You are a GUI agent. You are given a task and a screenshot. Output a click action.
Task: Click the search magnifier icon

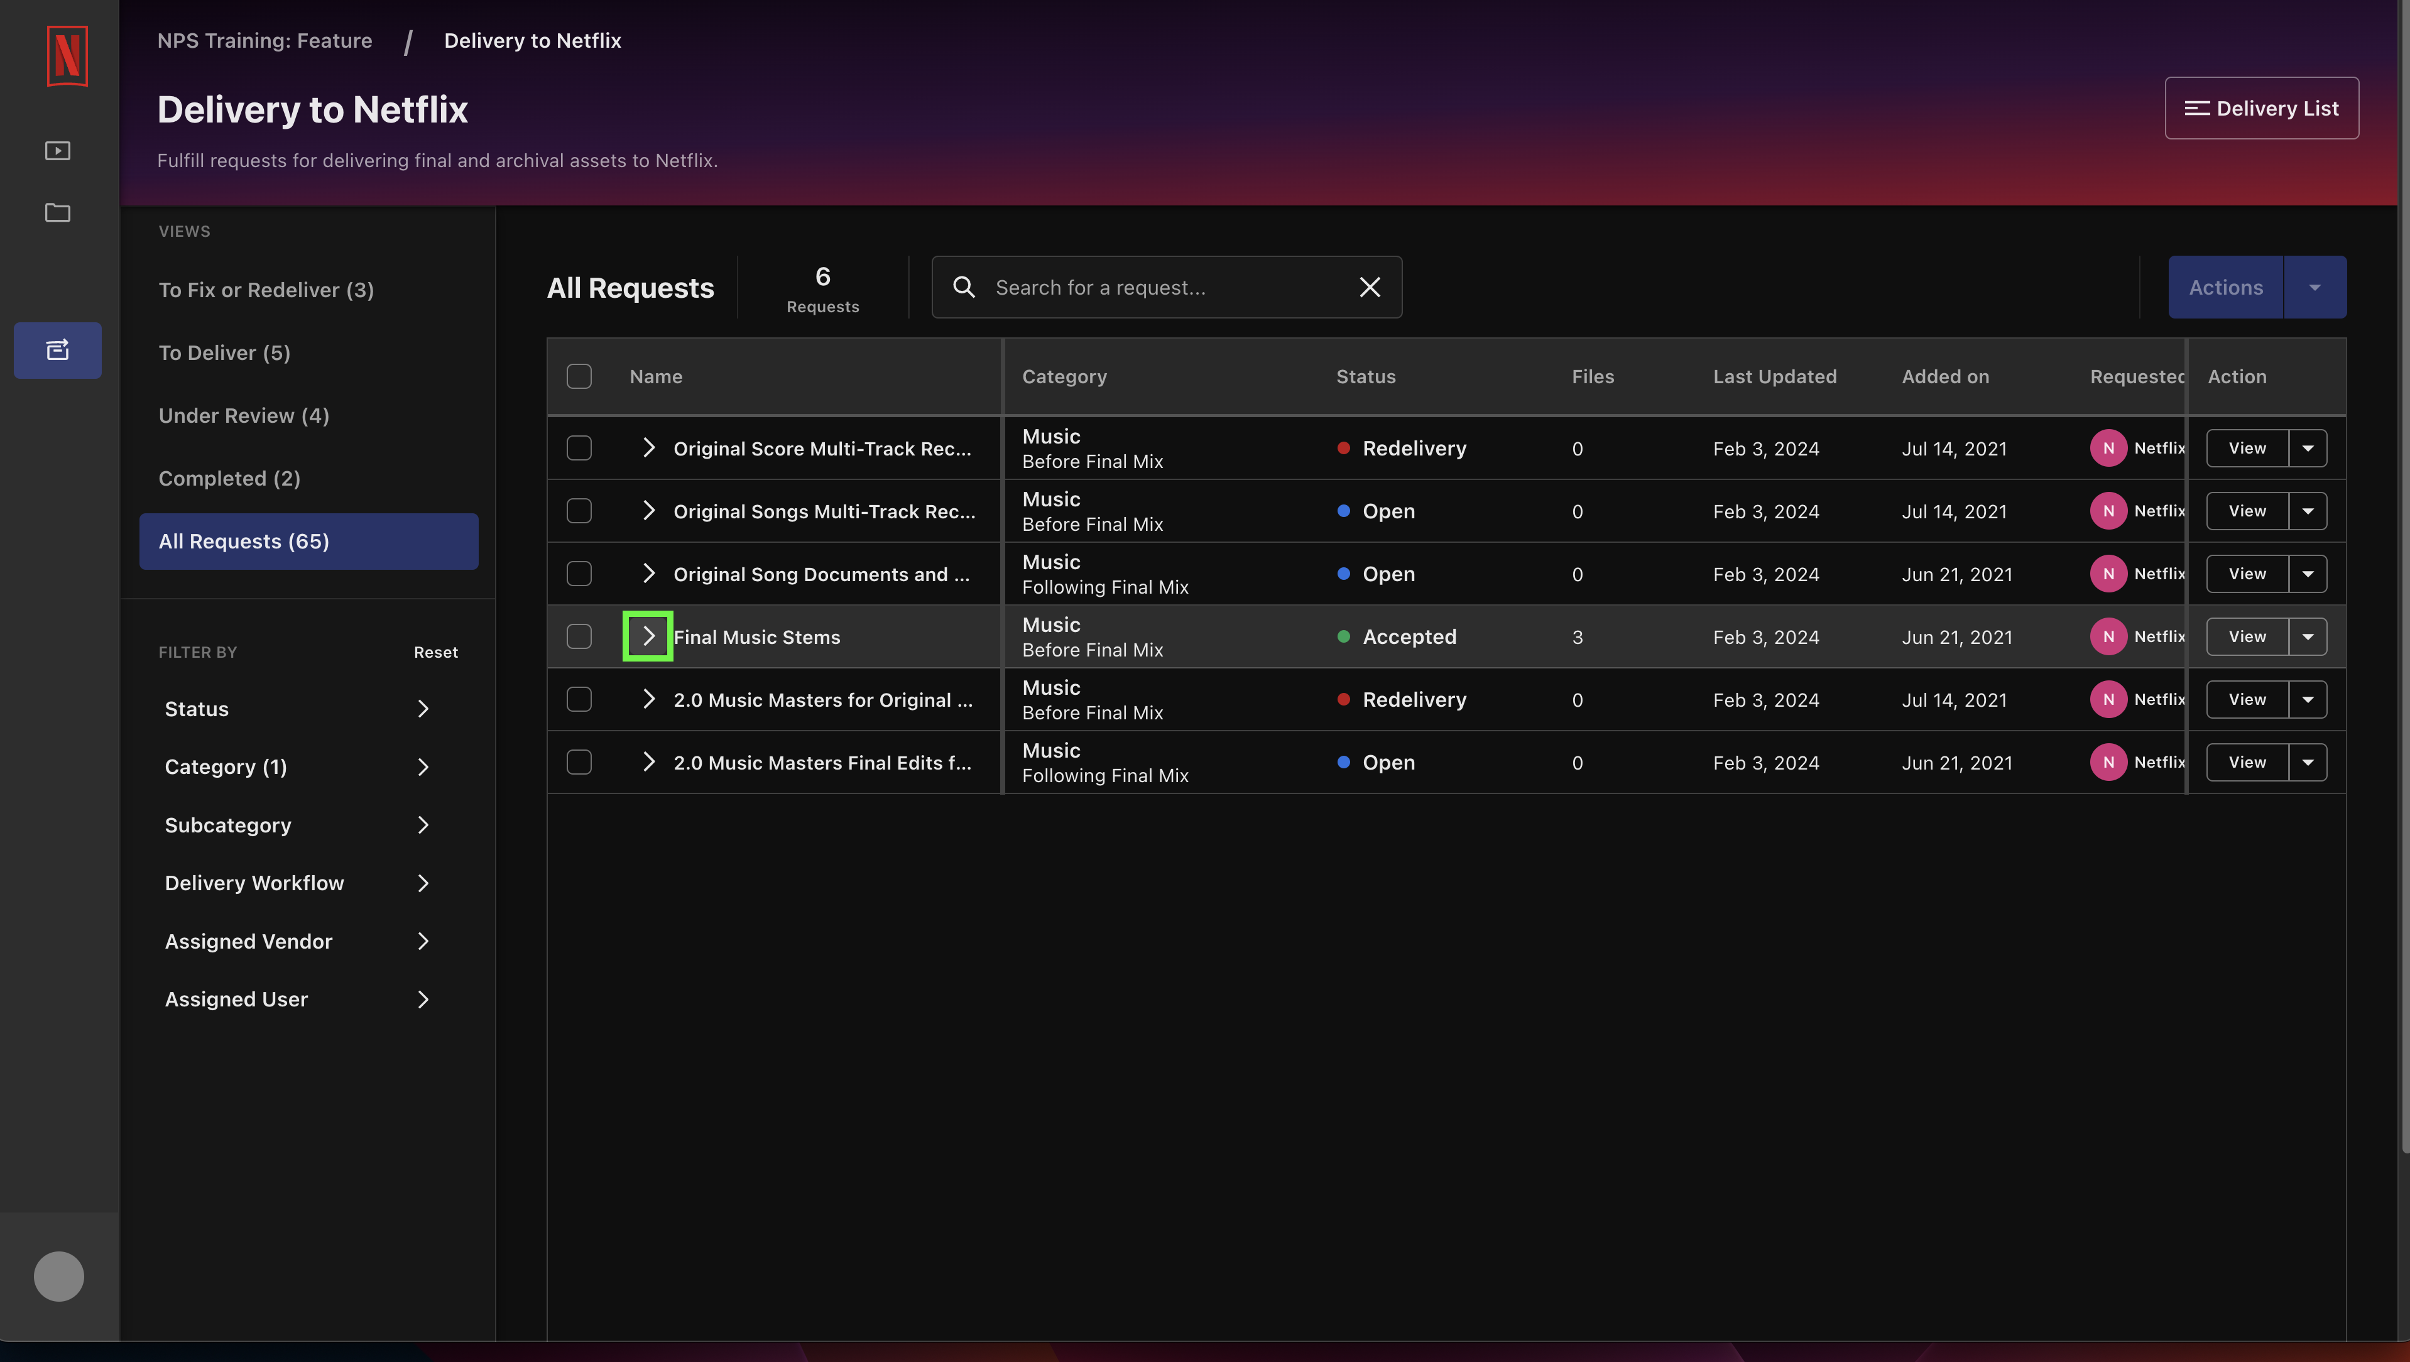pos(964,287)
